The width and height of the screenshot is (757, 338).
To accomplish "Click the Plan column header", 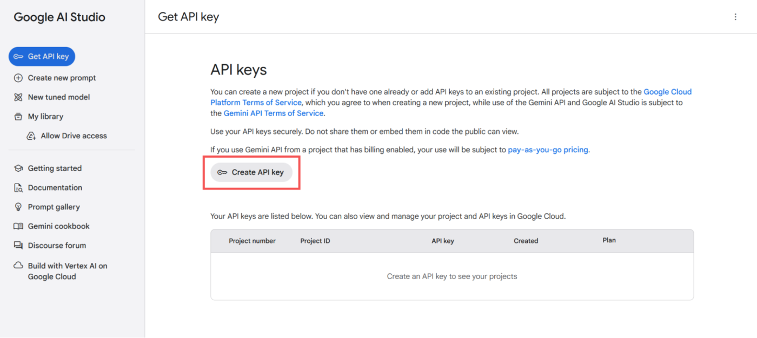I will pos(609,240).
